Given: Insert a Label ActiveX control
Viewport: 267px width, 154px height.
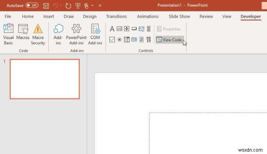Looking at the screenshot, I should pos(112,29).
